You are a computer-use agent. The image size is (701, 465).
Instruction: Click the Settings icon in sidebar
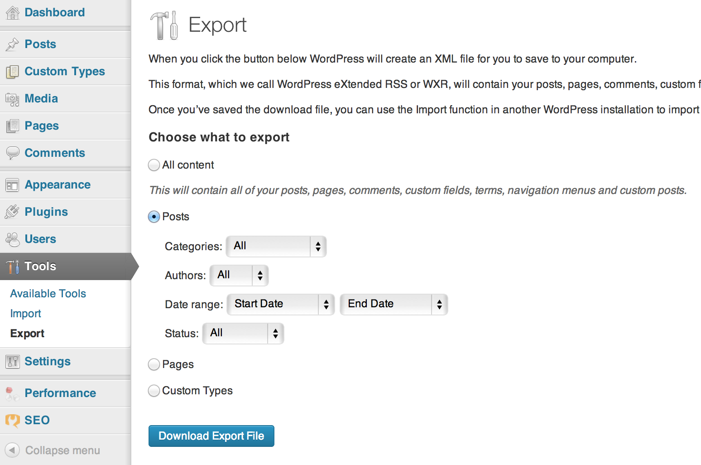[12, 362]
